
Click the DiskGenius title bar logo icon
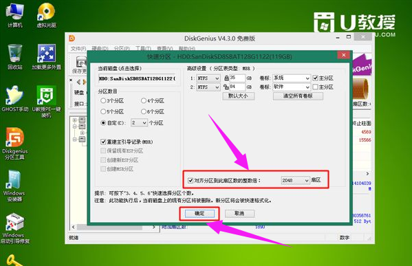(72, 38)
